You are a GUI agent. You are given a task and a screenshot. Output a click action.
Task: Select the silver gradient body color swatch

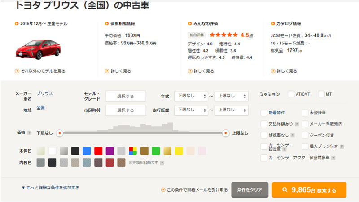[x=64, y=151]
